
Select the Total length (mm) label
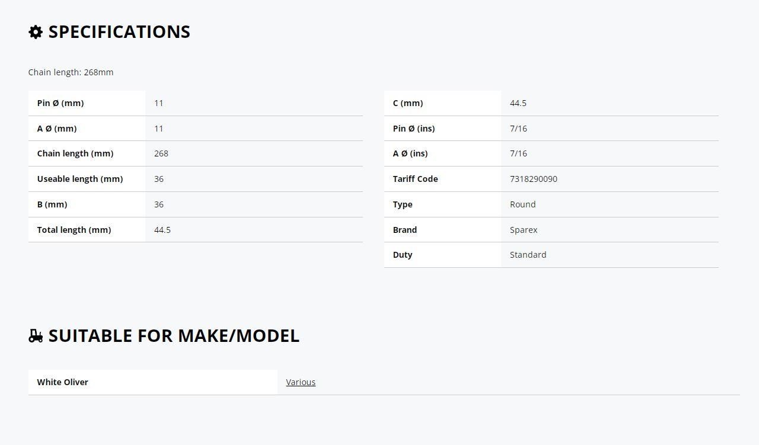[74, 230]
